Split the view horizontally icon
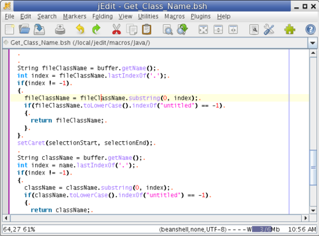 point(218,29)
